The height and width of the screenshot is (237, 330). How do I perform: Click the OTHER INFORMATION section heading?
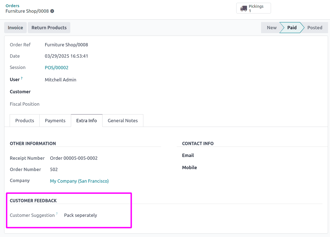click(33, 143)
